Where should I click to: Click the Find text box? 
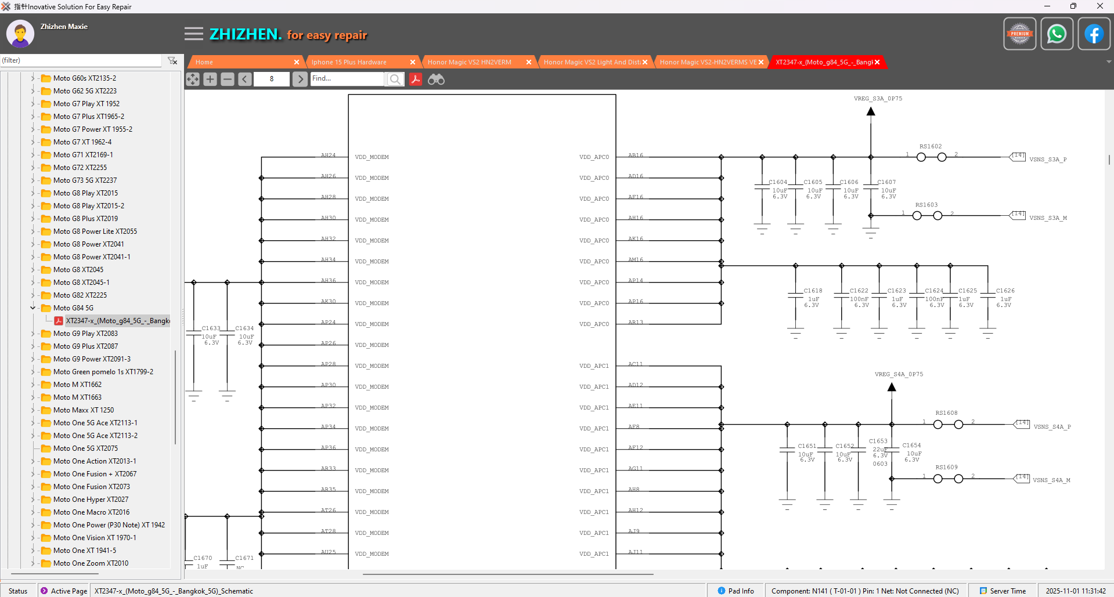(347, 79)
